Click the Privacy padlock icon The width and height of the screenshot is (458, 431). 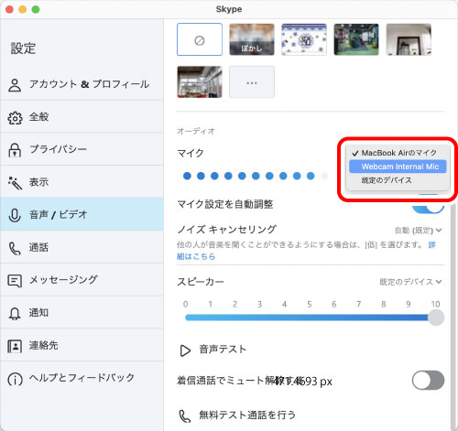coord(15,150)
